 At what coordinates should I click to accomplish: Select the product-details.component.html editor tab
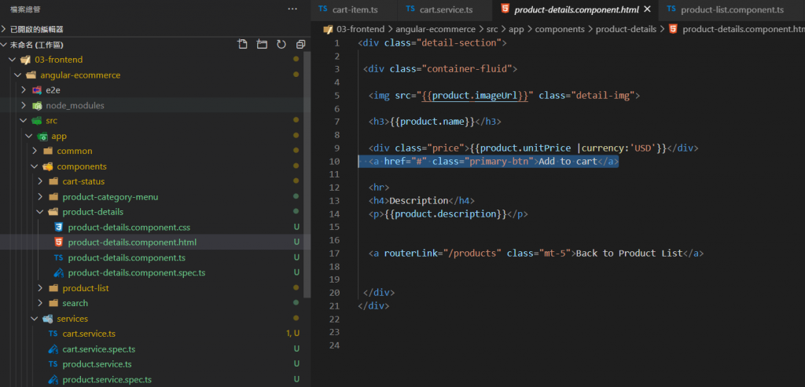pyautogui.click(x=576, y=9)
